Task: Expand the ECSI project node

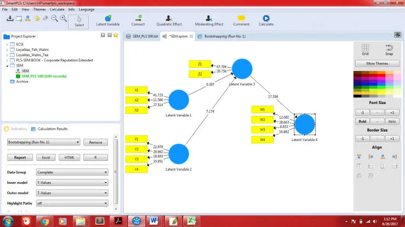Action: click(x=7, y=44)
